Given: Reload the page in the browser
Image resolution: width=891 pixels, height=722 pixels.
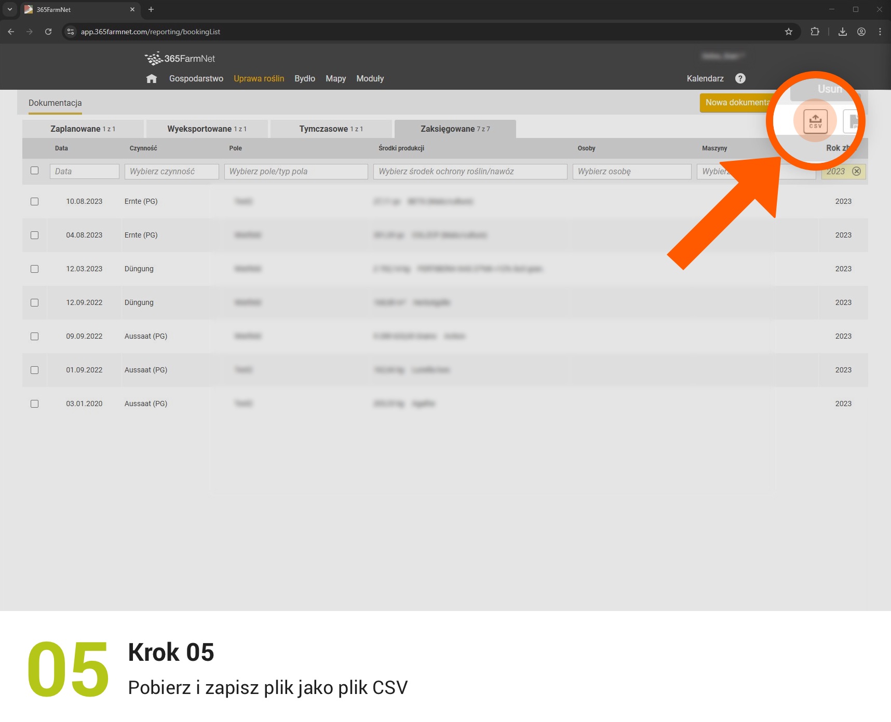Looking at the screenshot, I should point(48,32).
